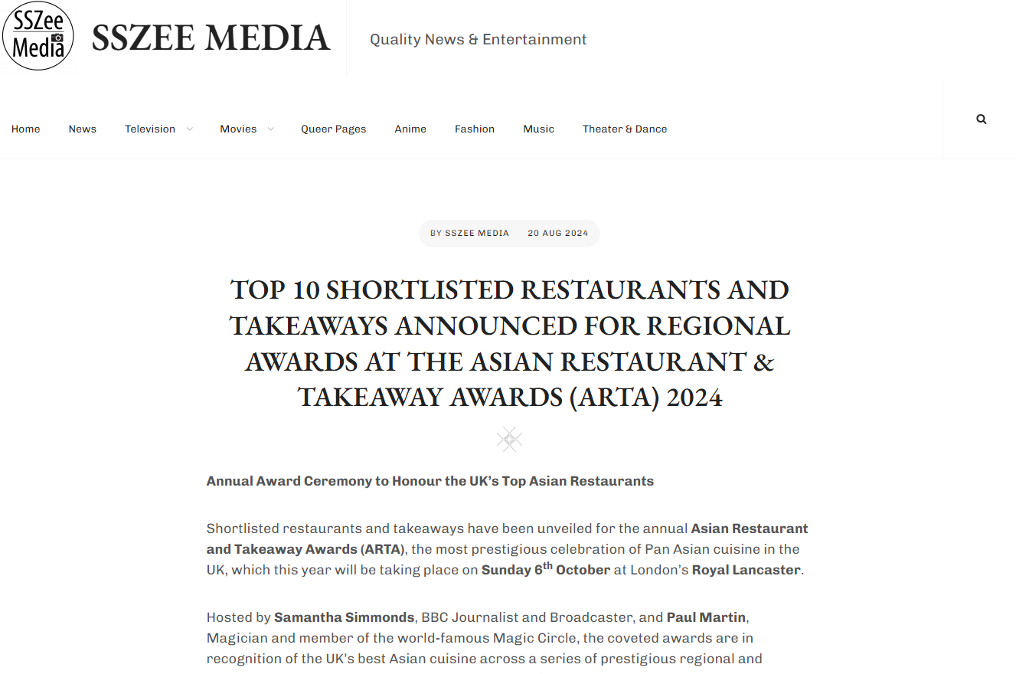Click the bold text Sunday 6th October
The image size is (1016, 674).
click(546, 569)
